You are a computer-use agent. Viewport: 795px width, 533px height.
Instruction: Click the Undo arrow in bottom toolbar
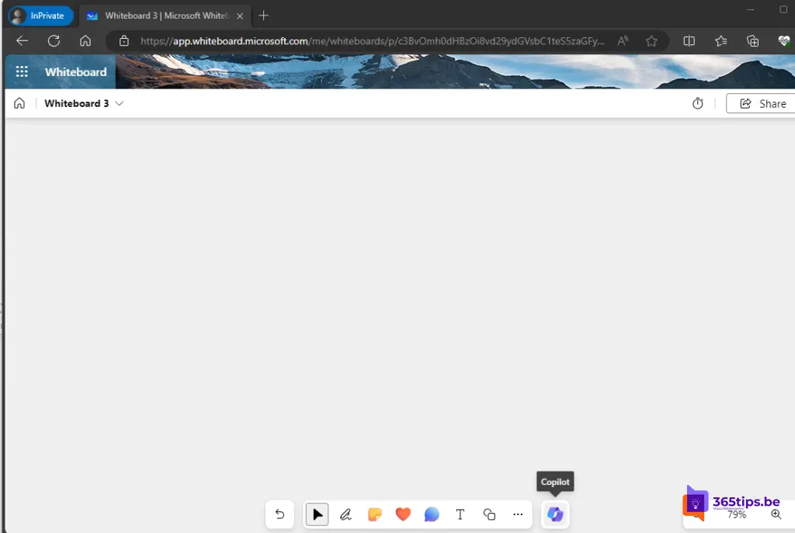click(279, 514)
